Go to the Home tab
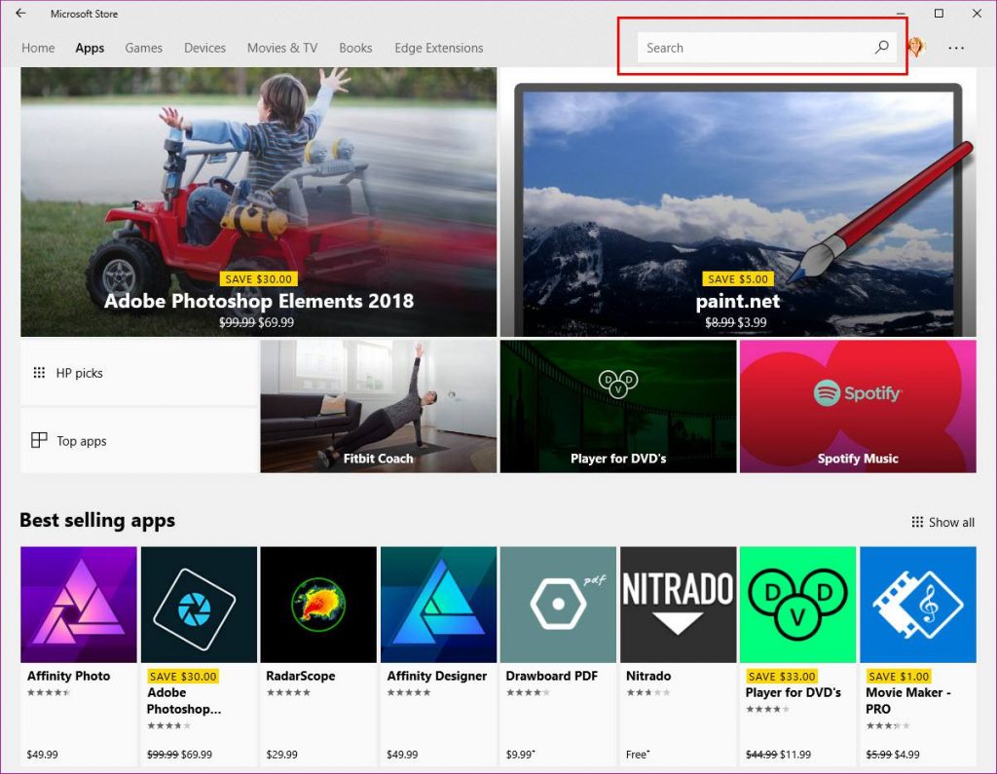This screenshot has width=997, height=774. click(38, 48)
